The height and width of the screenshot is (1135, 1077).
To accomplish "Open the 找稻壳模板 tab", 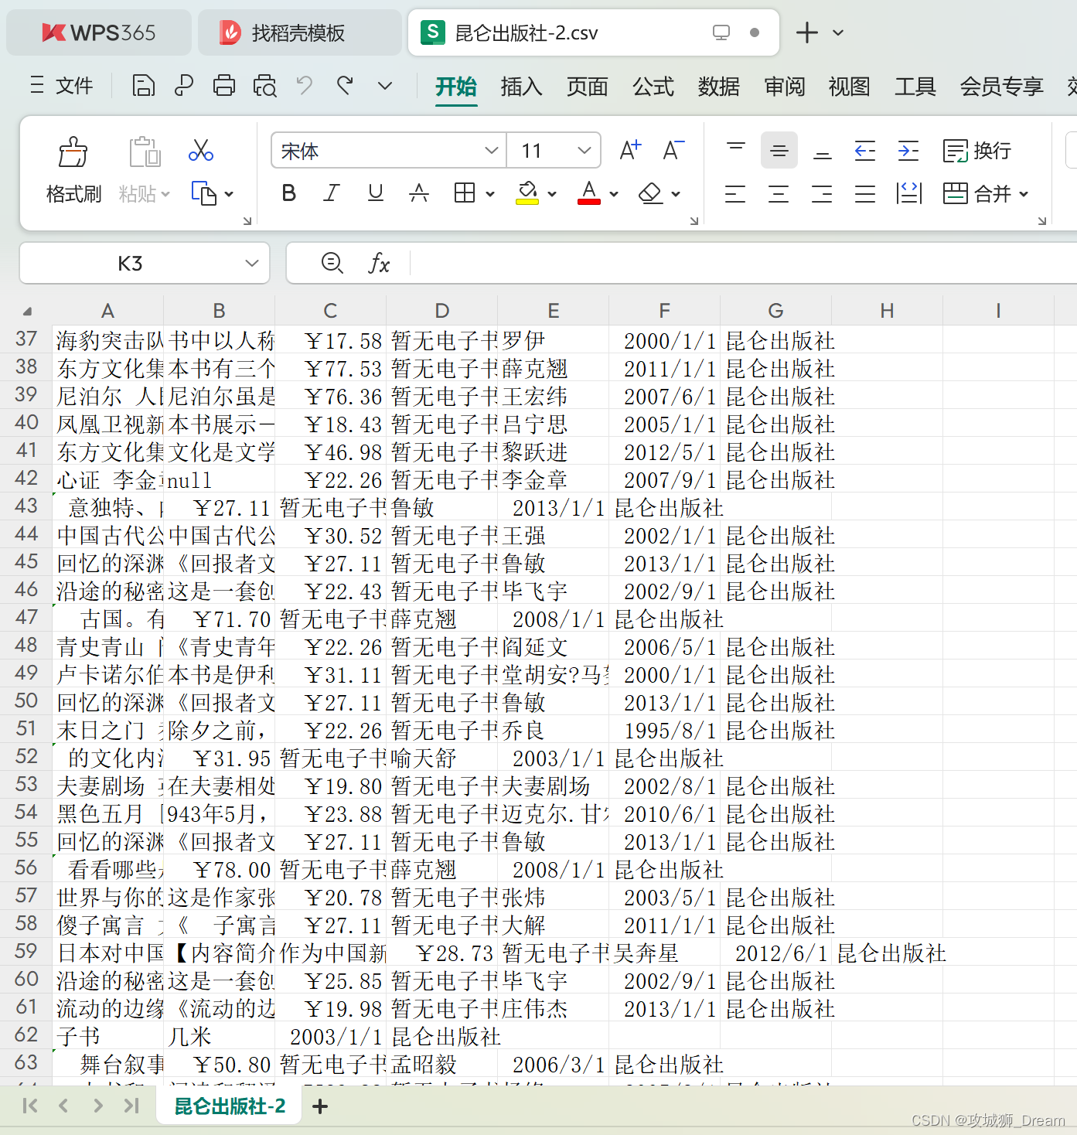I will (x=300, y=32).
